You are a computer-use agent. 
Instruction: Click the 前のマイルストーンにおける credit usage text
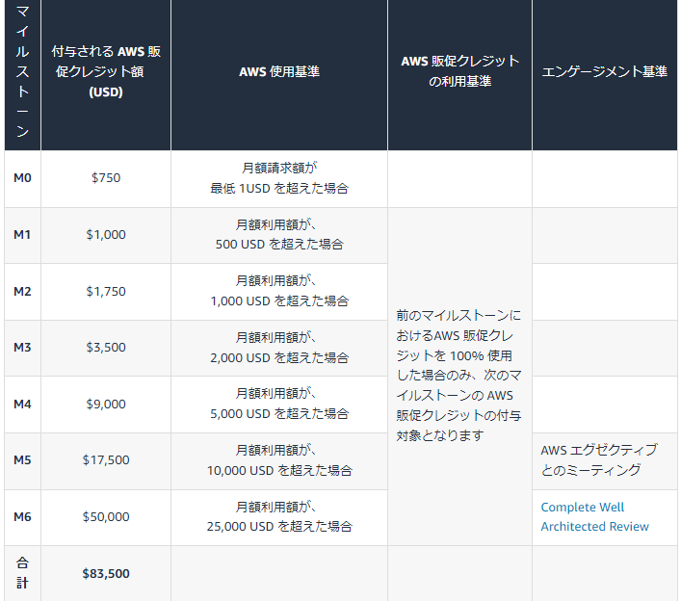pyautogui.click(x=458, y=376)
